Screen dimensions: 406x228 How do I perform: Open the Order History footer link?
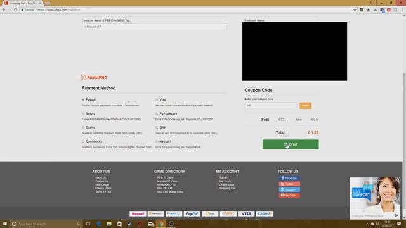click(x=226, y=185)
